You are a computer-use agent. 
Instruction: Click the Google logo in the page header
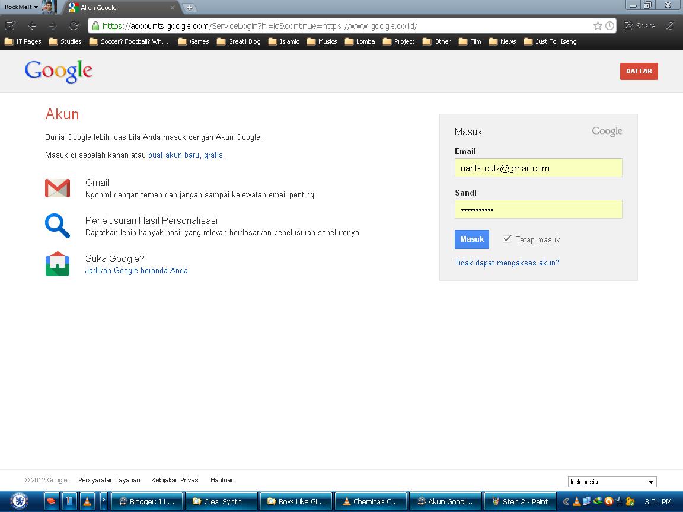click(x=58, y=71)
